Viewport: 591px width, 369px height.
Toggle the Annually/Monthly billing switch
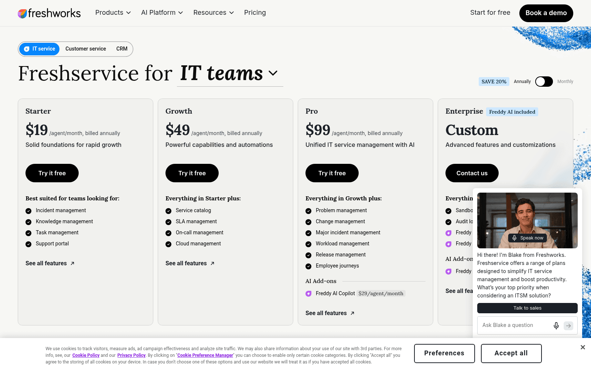pos(544,82)
